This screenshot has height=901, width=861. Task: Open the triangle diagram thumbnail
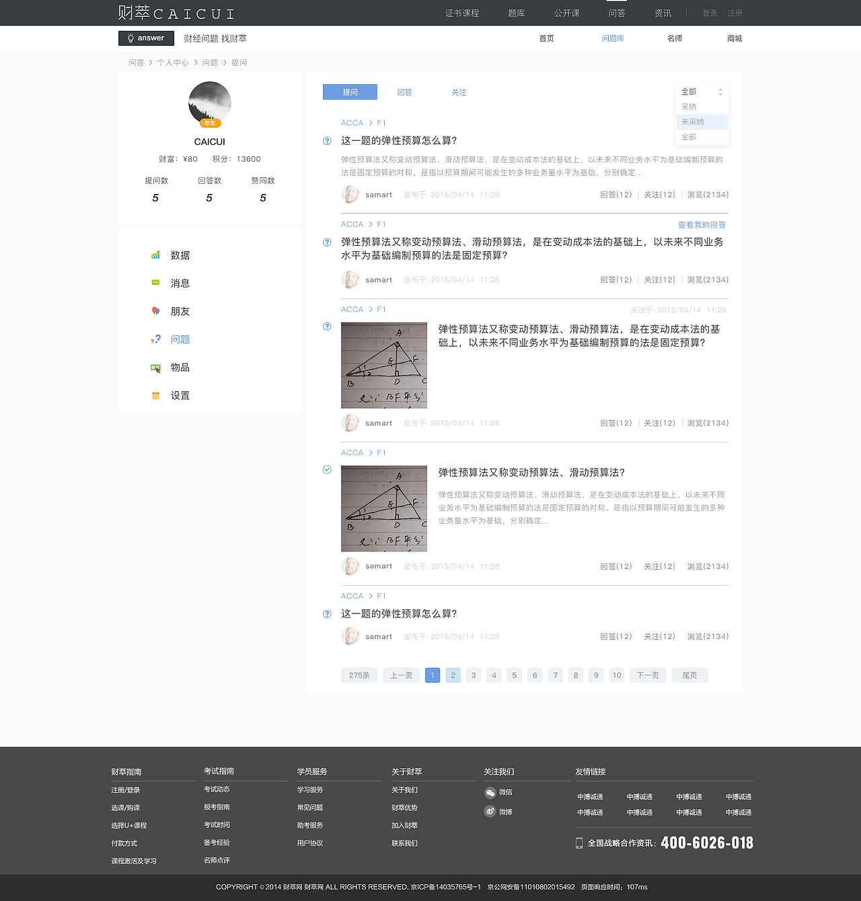[383, 366]
